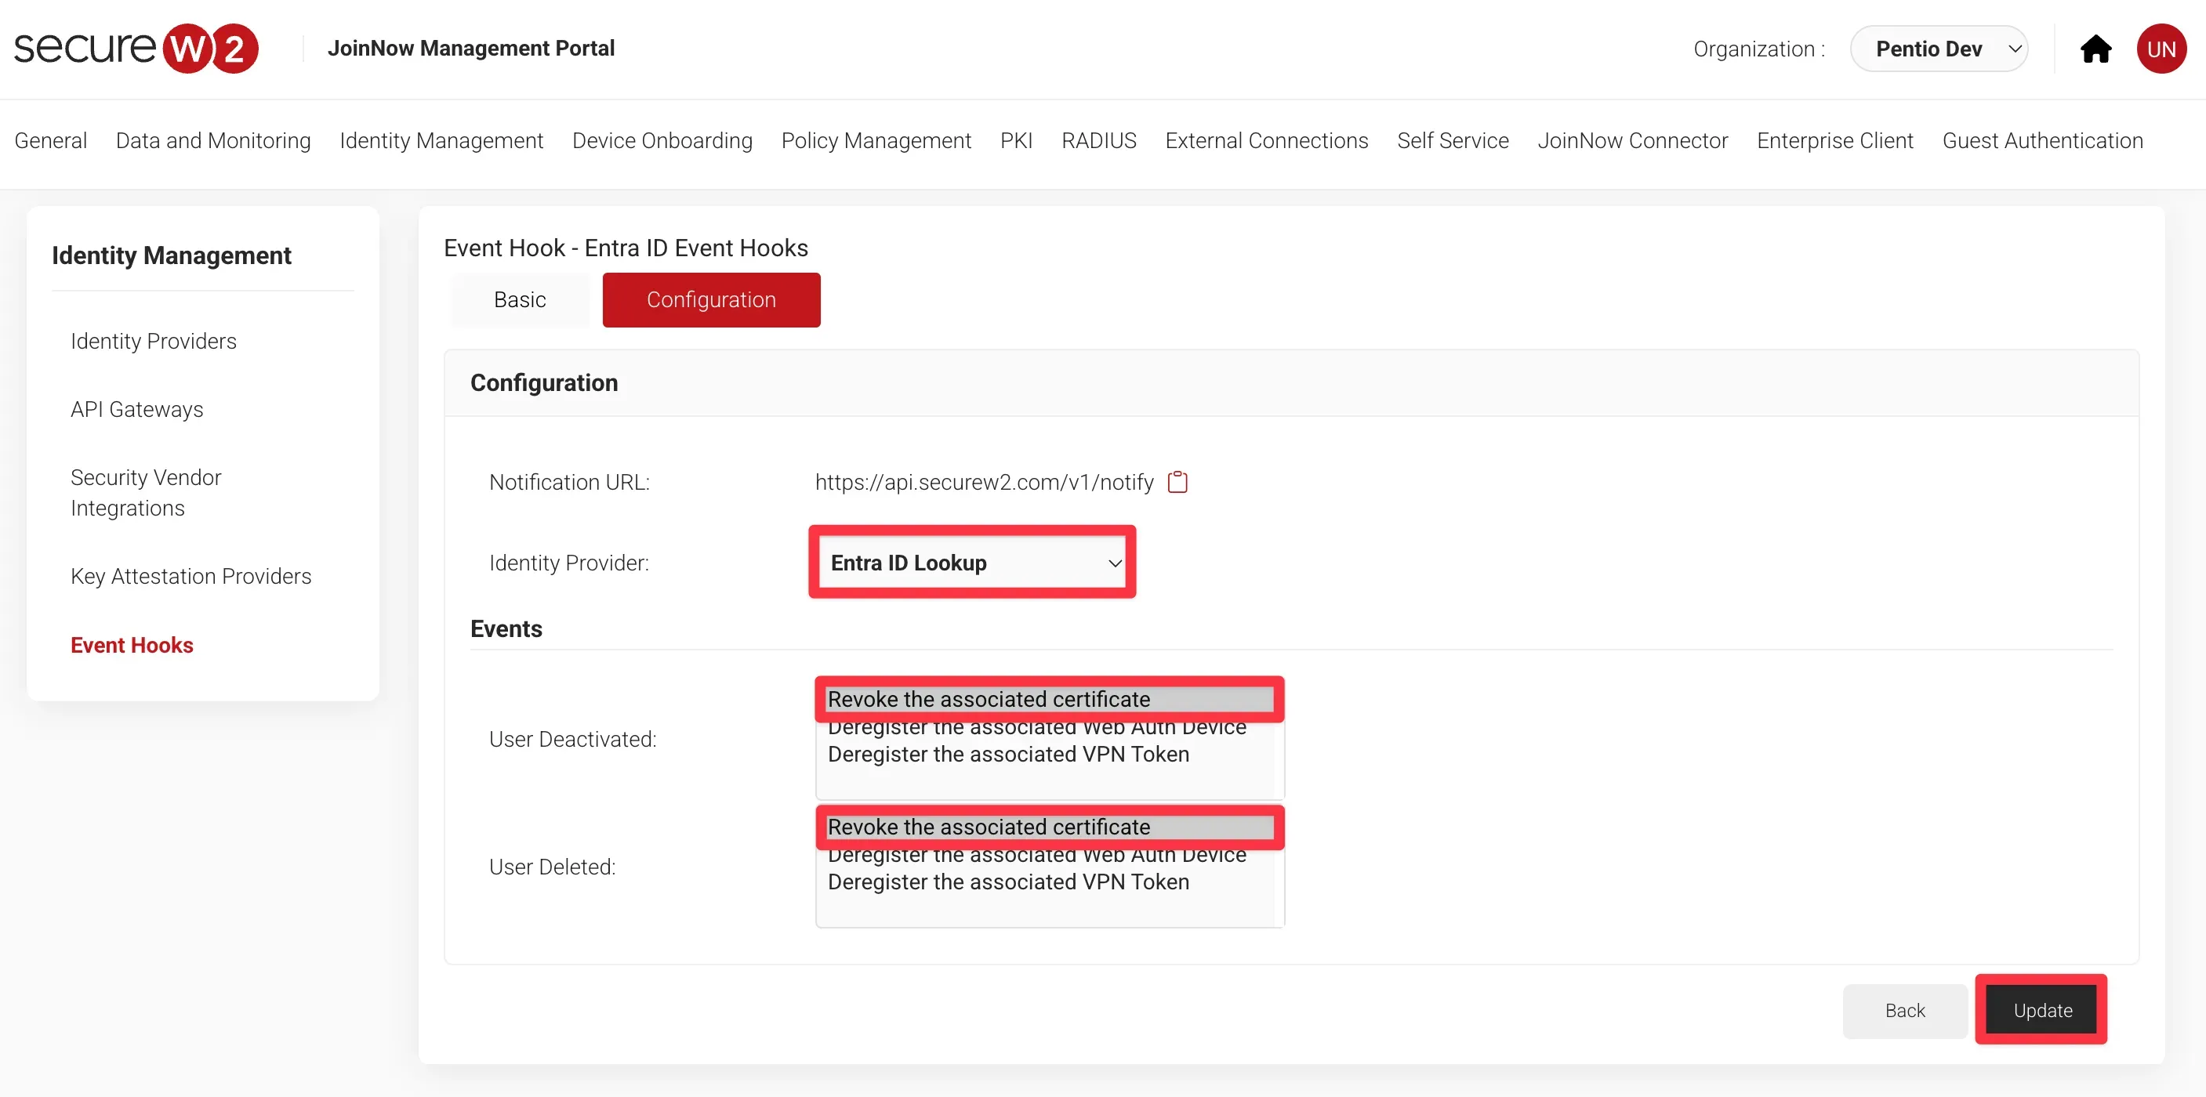Select Deregister VPN Token under User Deactivated
Viewport: 2206px width, 1097px height.
click(1008, 754)
